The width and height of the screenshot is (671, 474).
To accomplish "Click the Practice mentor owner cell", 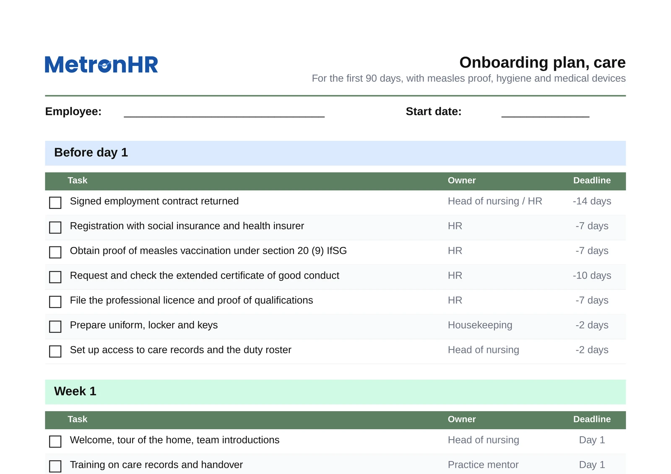I will coord(483,465).
